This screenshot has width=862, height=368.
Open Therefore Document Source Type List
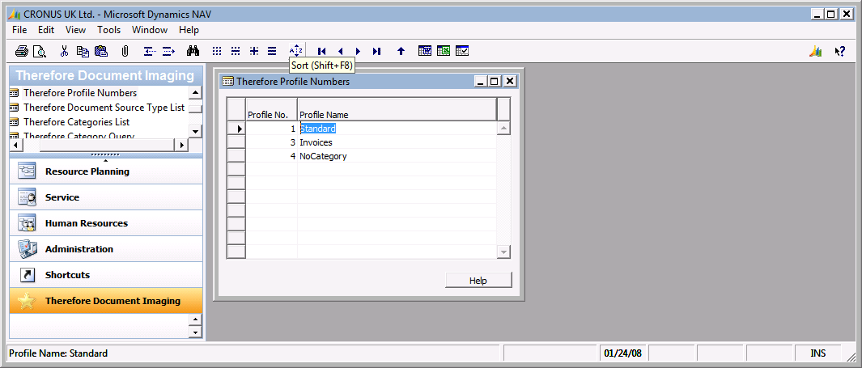pos(104,108)
